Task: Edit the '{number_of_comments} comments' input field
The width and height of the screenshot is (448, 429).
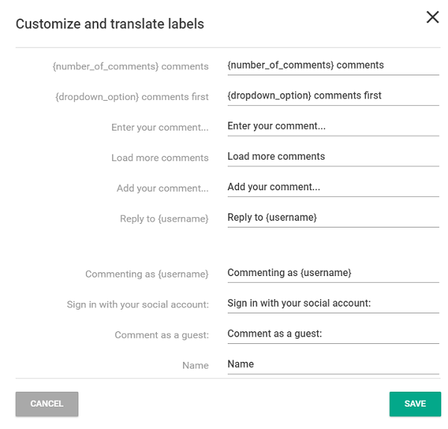Action: (333, 66)
